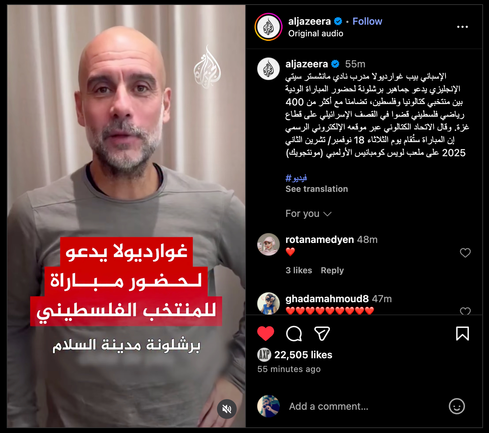Image resolution: width=489 pixels, height=433 pixels.
Task: Unlike the post via the red heart icon
Action: click(x=266, y=333)
